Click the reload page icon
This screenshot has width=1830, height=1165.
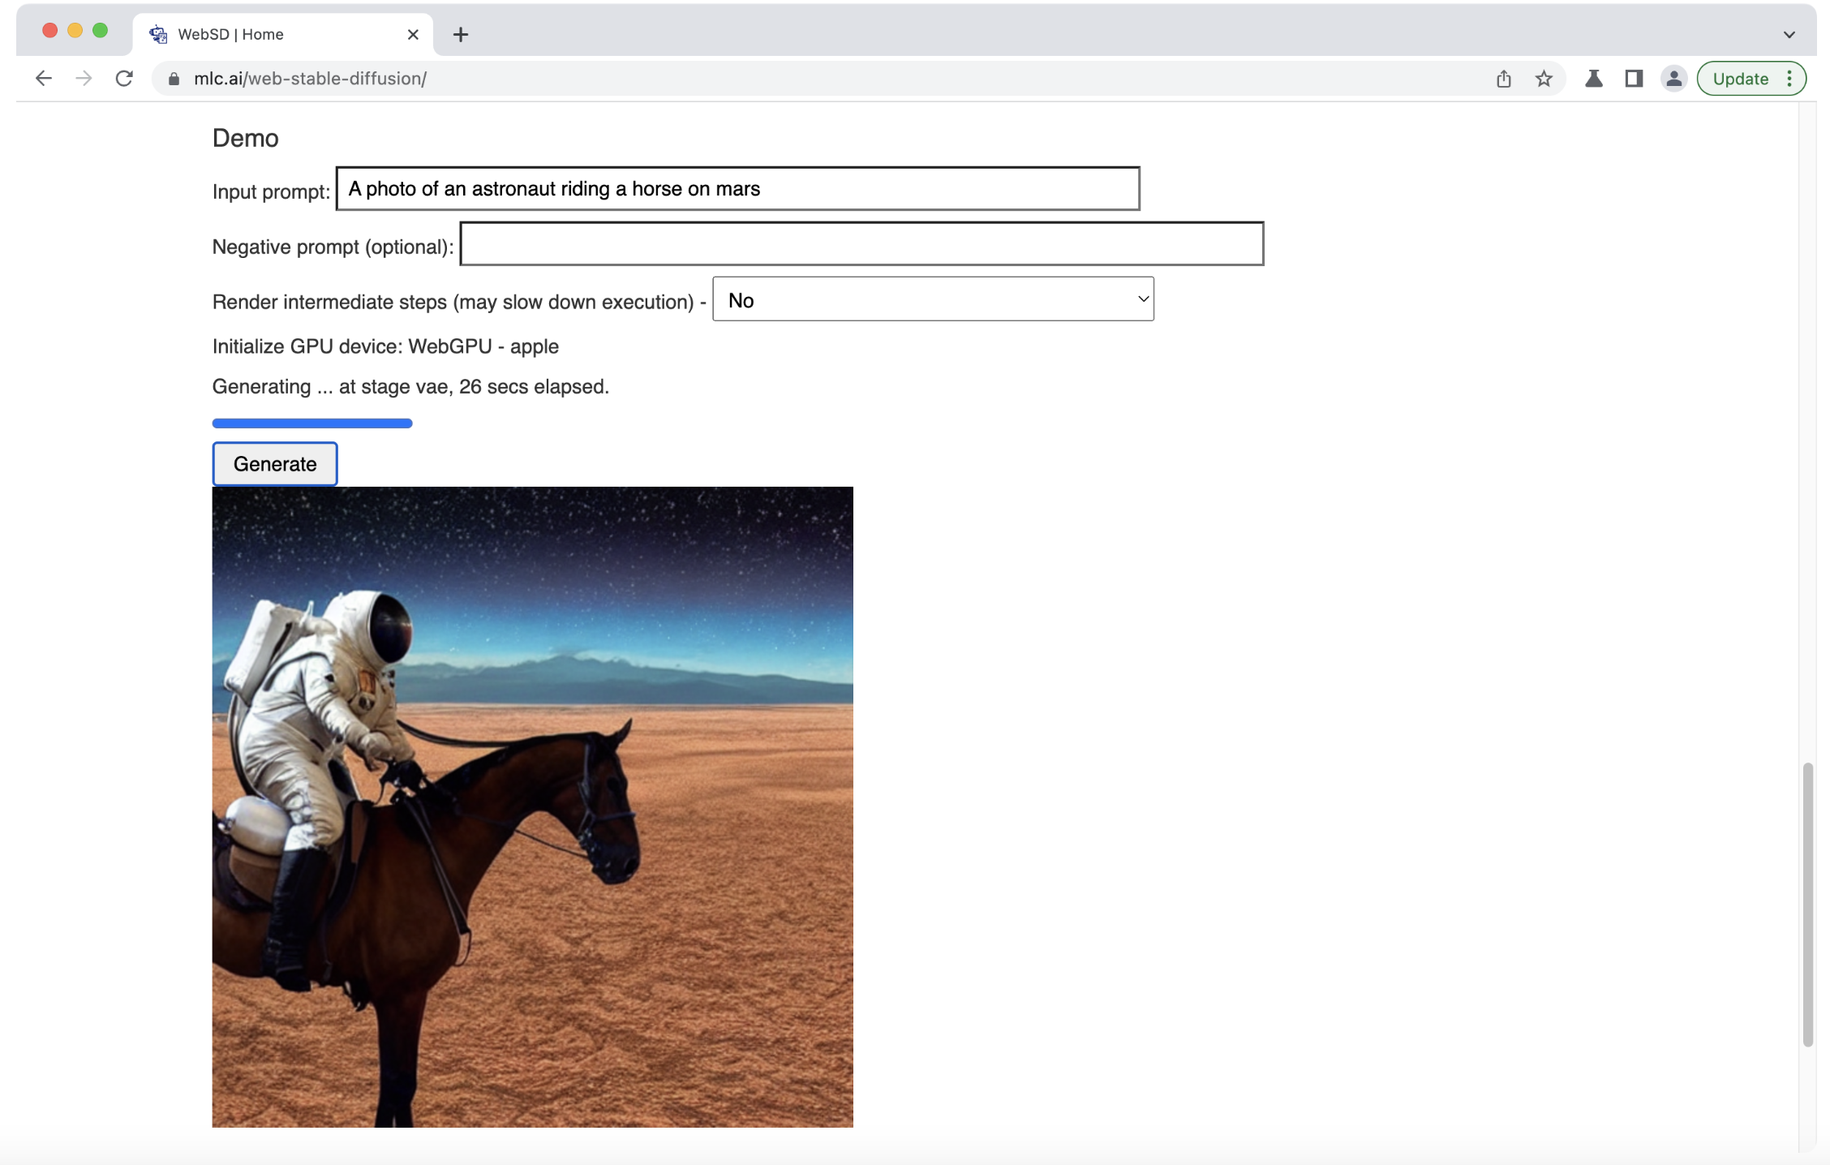(124, 78)
